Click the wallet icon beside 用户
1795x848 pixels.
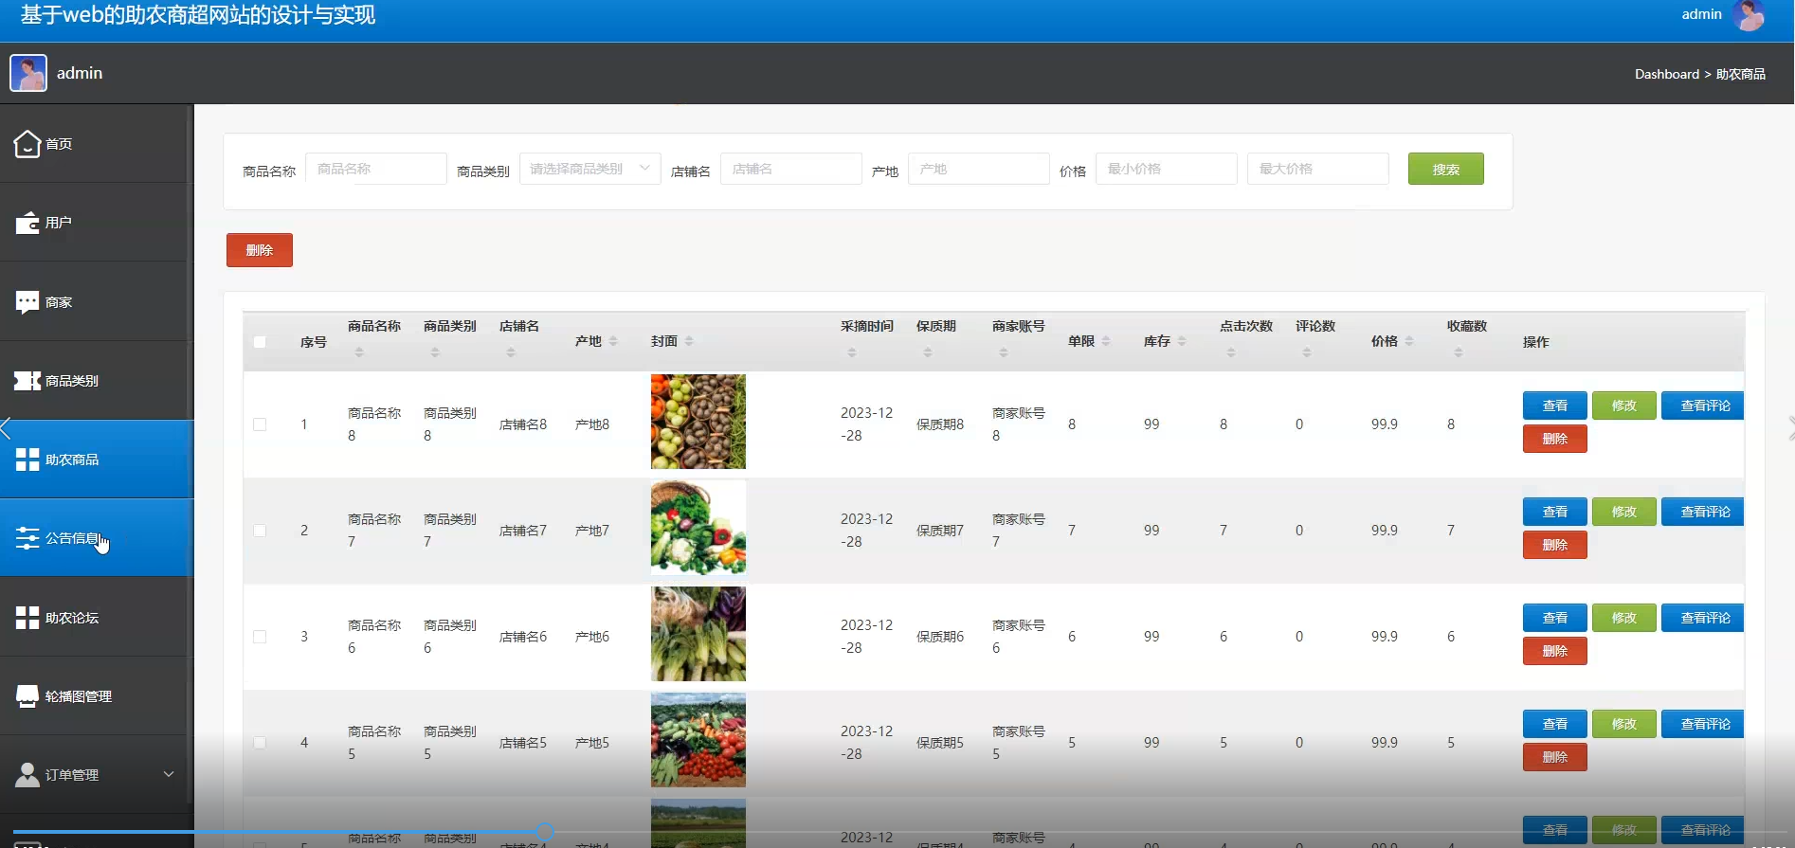coord(27,223)
